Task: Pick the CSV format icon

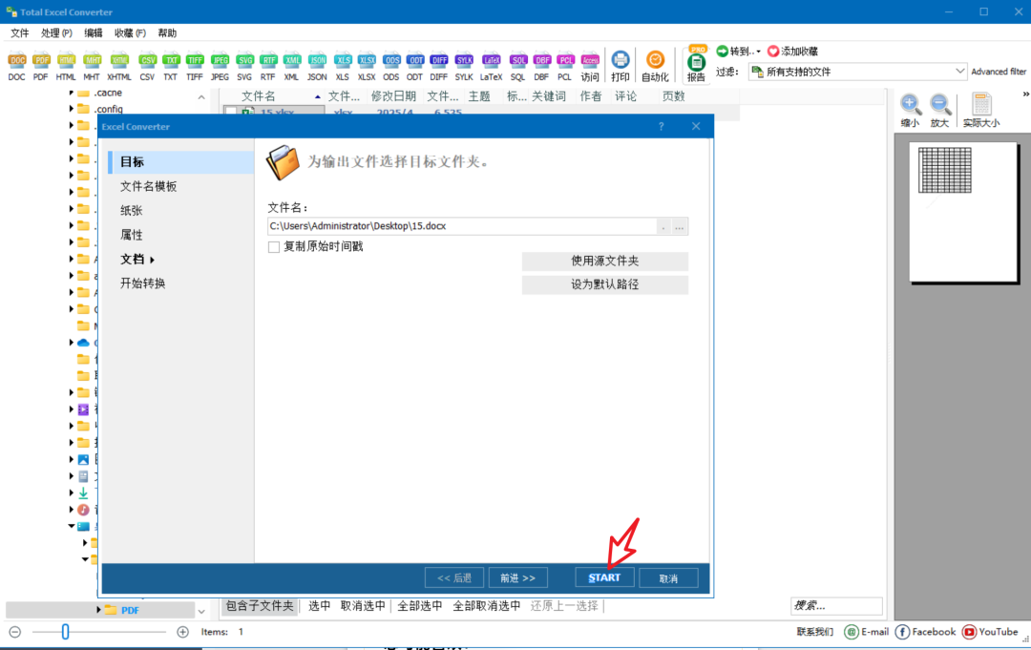Action: (147, 67)
